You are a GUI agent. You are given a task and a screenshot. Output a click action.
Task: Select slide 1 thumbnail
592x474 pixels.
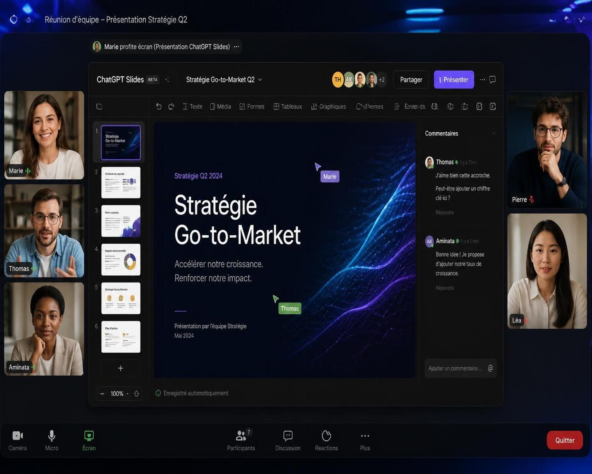coord(121,142)
